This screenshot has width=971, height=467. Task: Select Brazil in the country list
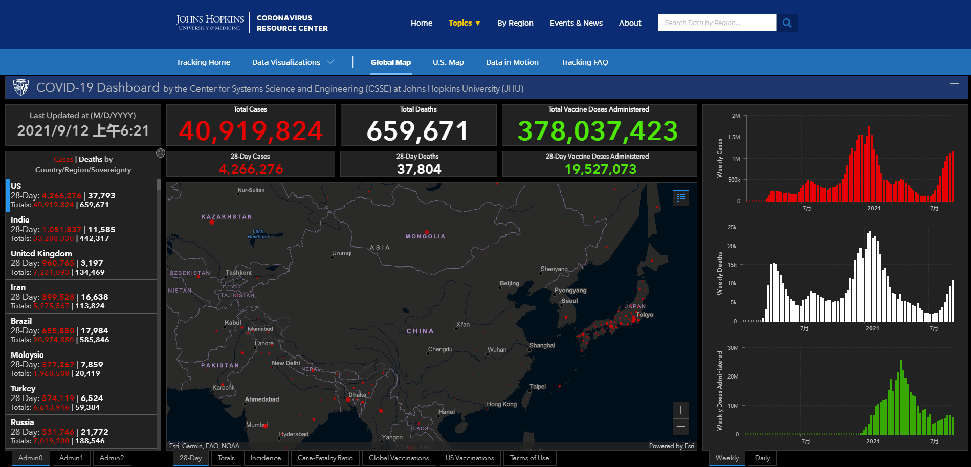(x=81, y=330)
